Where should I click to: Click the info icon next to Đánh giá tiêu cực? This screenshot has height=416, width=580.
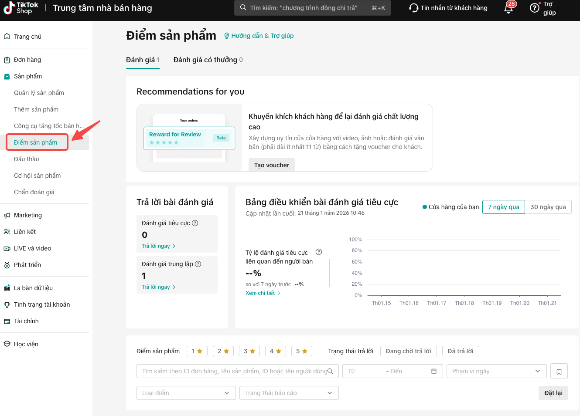(195, 223)
